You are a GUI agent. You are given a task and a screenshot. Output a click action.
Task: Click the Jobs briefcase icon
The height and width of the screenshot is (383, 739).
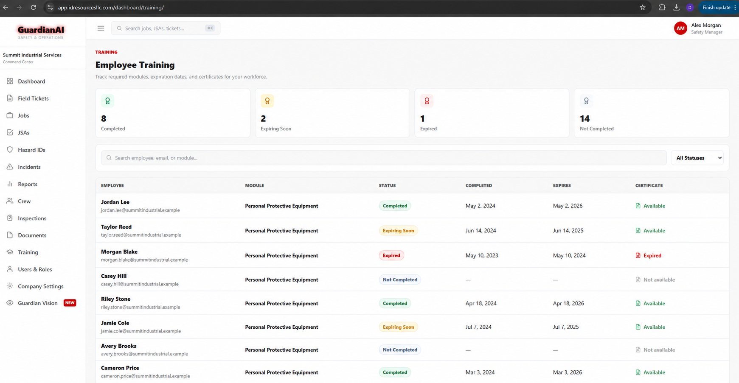click(x=10, y=115)
